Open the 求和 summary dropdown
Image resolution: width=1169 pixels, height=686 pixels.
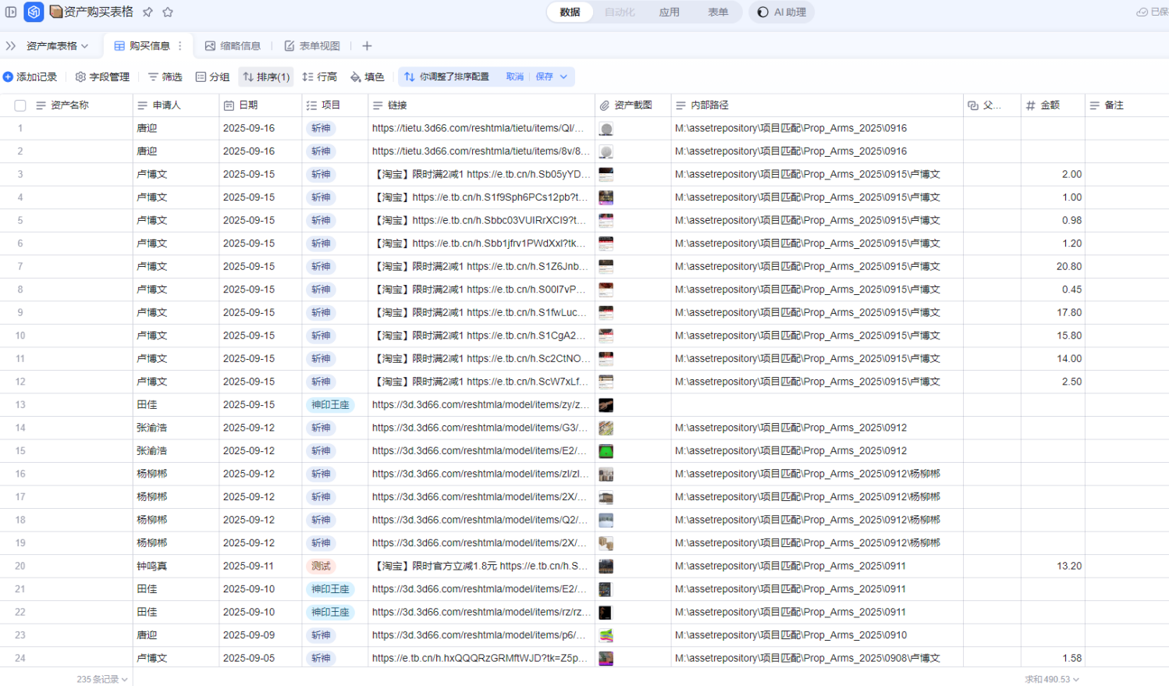(x=1051, y=679)
